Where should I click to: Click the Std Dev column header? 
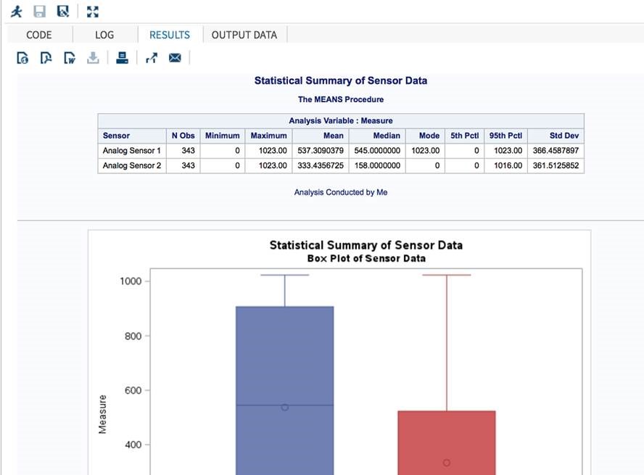point(564,136)
